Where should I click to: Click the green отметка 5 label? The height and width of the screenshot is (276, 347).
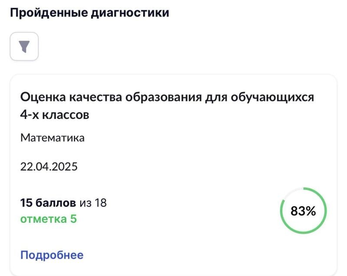coord(48,219)
